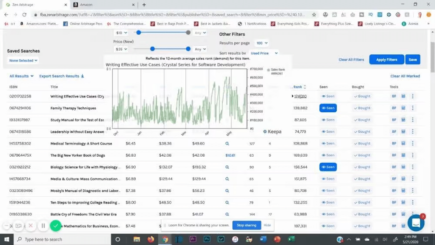Open the Intercom chat bubble
435x245 pixels.
[416, 222]
